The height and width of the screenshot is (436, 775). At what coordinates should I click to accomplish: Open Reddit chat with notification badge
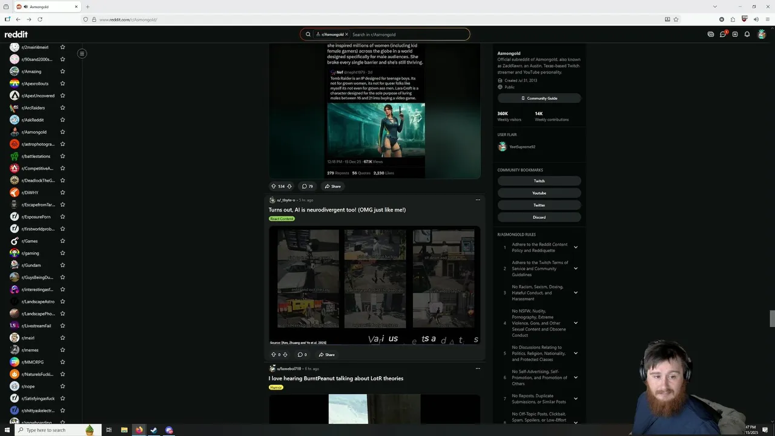point(723,35)
